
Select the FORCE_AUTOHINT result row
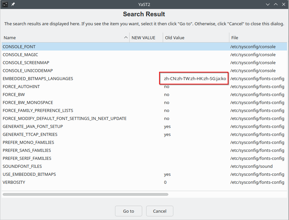144,86
